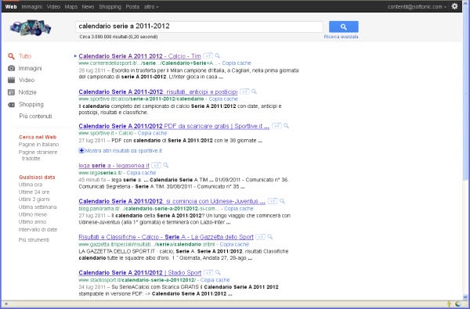Screen dimensions: 470x309
Task: Click +1 button beside risultati, anticipi e posticipi result
Action: tap(244, 92)
